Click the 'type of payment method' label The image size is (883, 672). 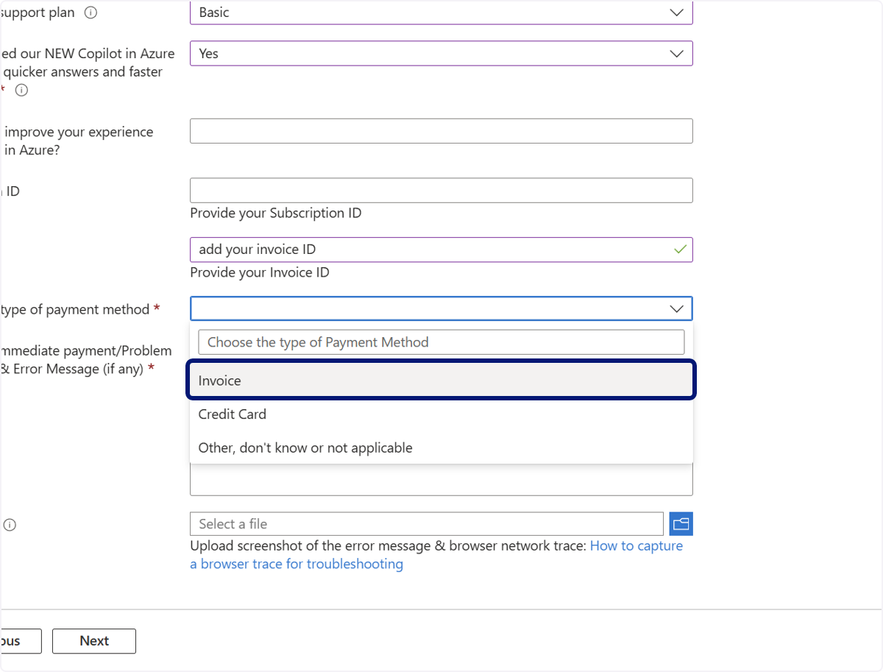tap(75, 310)
